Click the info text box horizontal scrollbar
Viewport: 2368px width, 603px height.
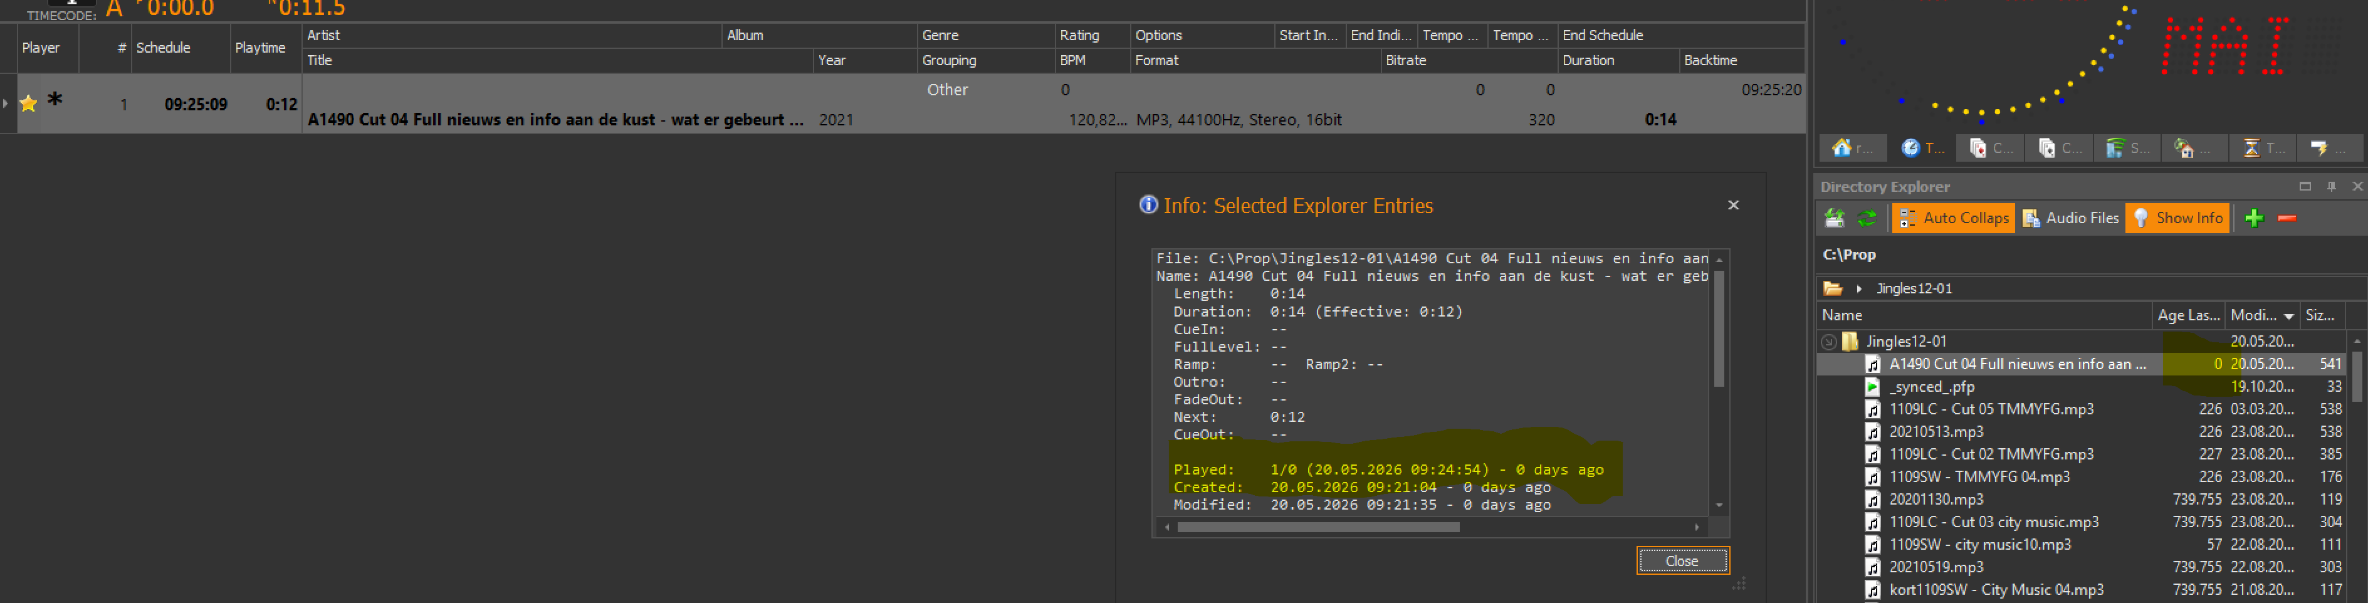coord(1318,528)
